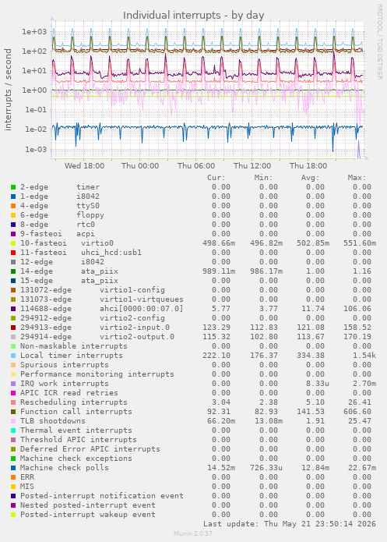
Task: Click the yellow-green virtio0 legend swatch
Action: click(13, 243)
